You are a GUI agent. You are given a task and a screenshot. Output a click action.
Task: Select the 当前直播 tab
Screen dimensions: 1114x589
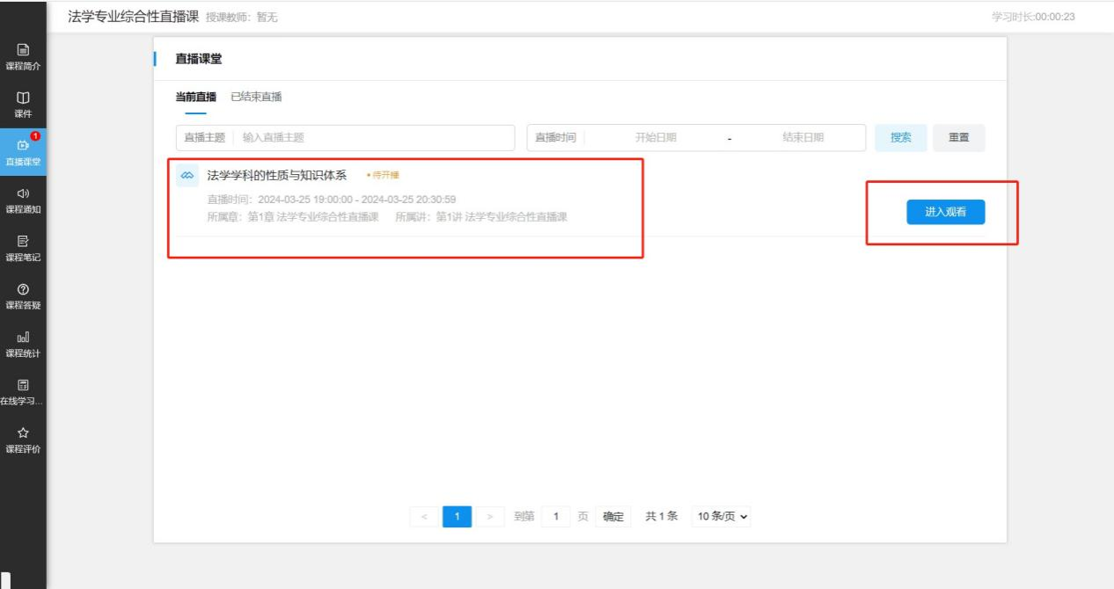point(195,97)
